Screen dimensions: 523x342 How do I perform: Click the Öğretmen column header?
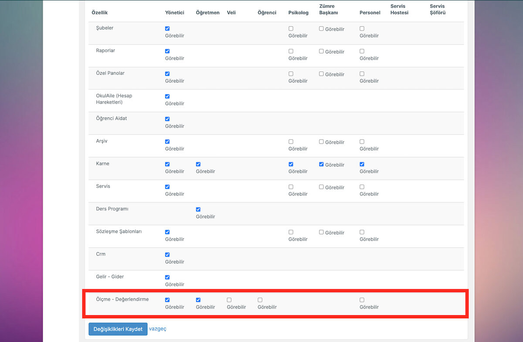point(208,13)
